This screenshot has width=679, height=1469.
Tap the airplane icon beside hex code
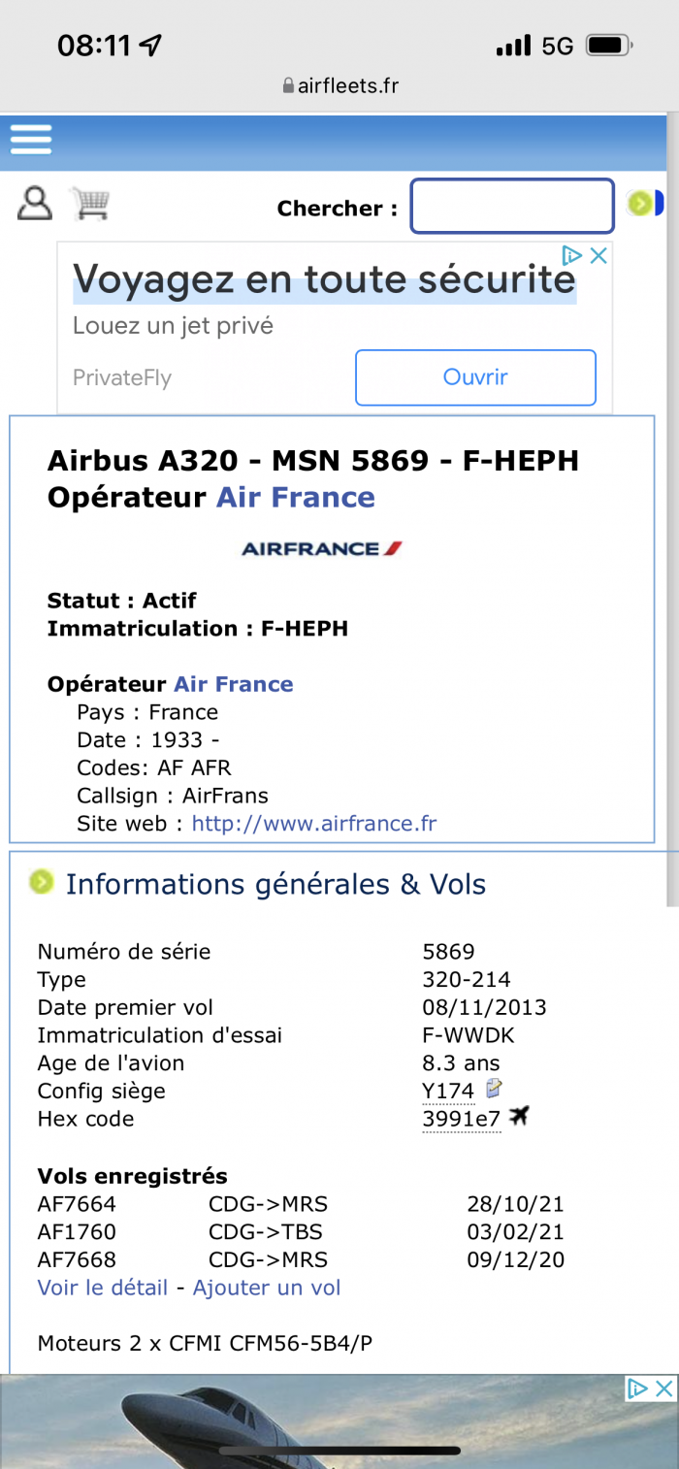519,1117
